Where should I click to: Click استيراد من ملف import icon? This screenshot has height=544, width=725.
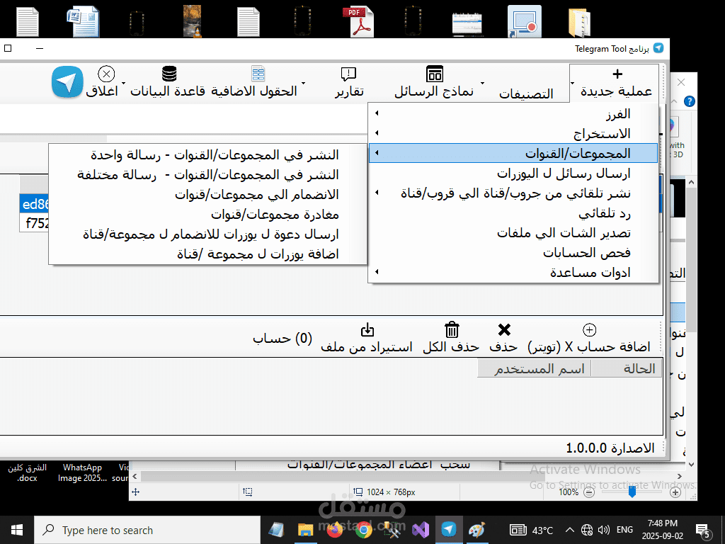click(367, 330)
